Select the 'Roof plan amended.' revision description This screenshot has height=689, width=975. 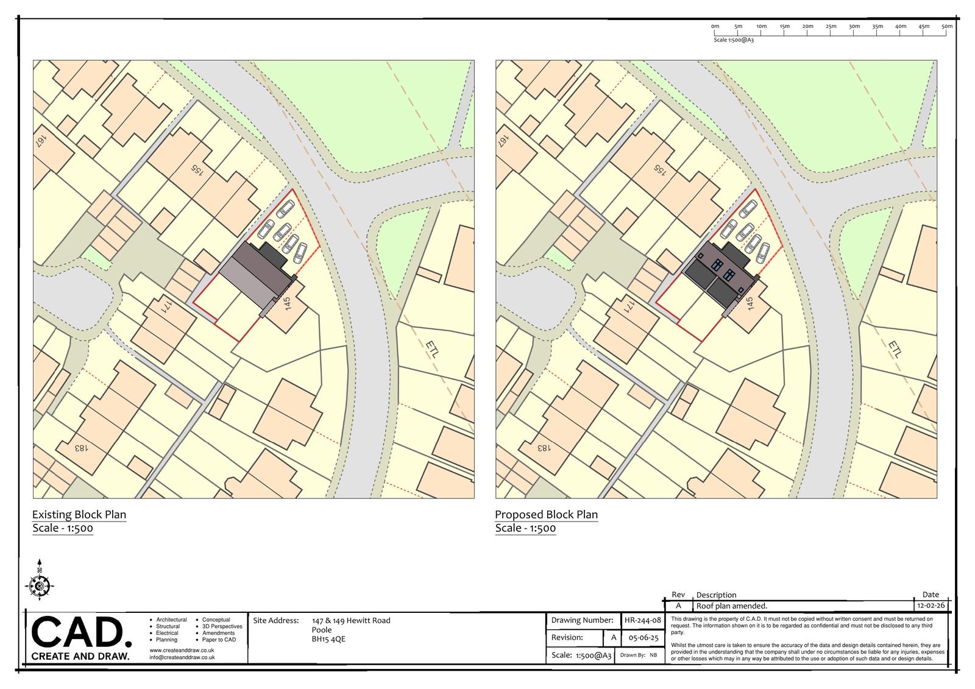click(x=731, y=606)
